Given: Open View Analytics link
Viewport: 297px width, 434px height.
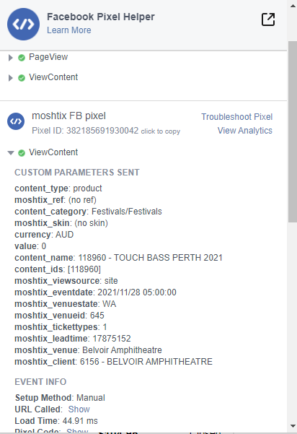Looking at the screenshot, I should coord(245,131).
